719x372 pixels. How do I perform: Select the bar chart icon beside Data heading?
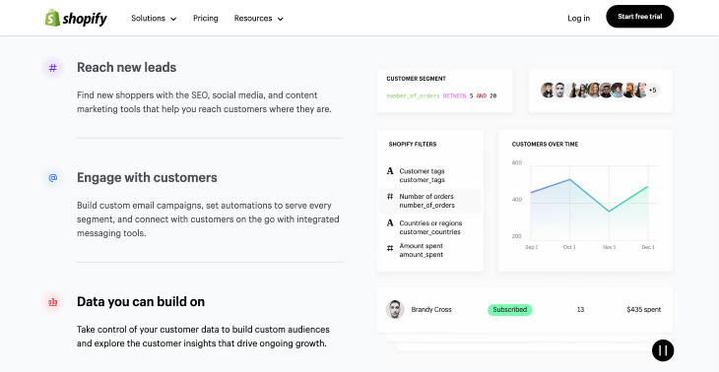point(53,302)
